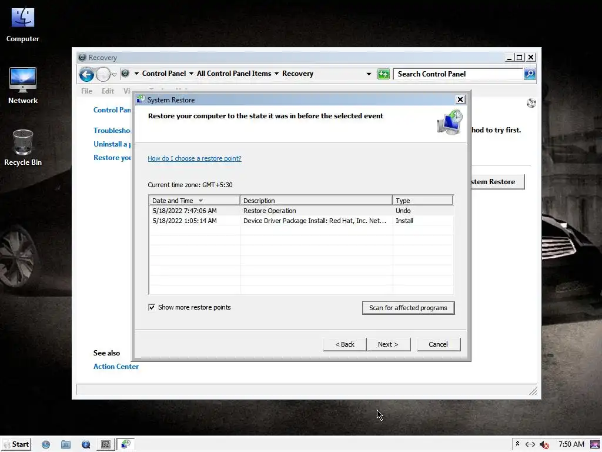Cancel the System Restore wizard

(x=438, y=344)
